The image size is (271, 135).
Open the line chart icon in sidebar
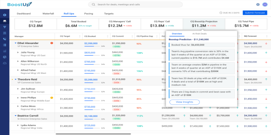[x=5, y=51]
